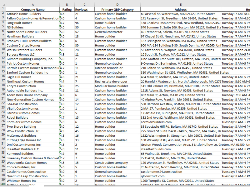Click rating 3.8 for Sea-Dar Construction
Screen dimensions: 250x187
pyautogui.click(x=67, y=104)
